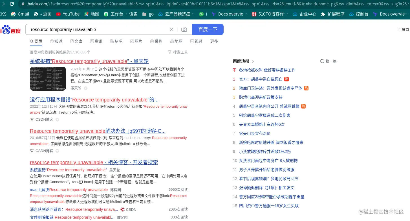Refresh hot list with 换一换

tap(329, 61)
